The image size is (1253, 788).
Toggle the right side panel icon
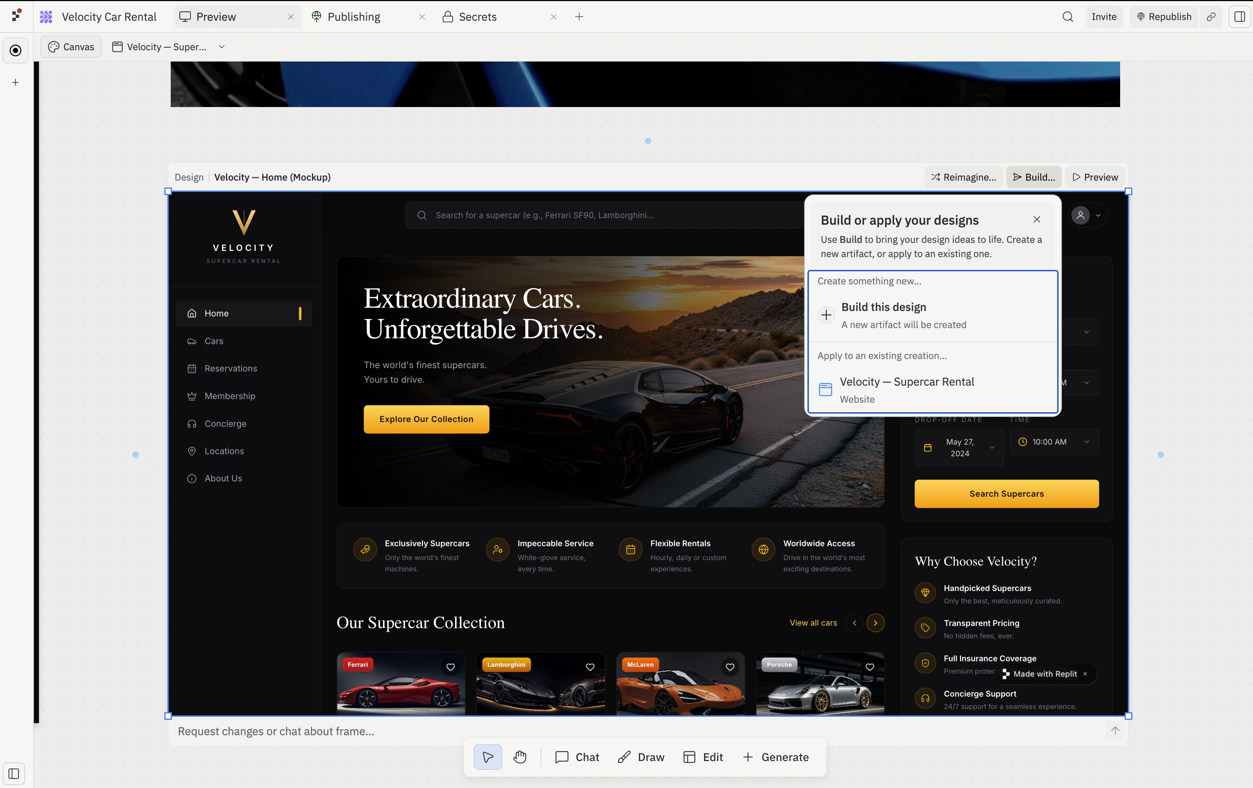coord(1240,17)
